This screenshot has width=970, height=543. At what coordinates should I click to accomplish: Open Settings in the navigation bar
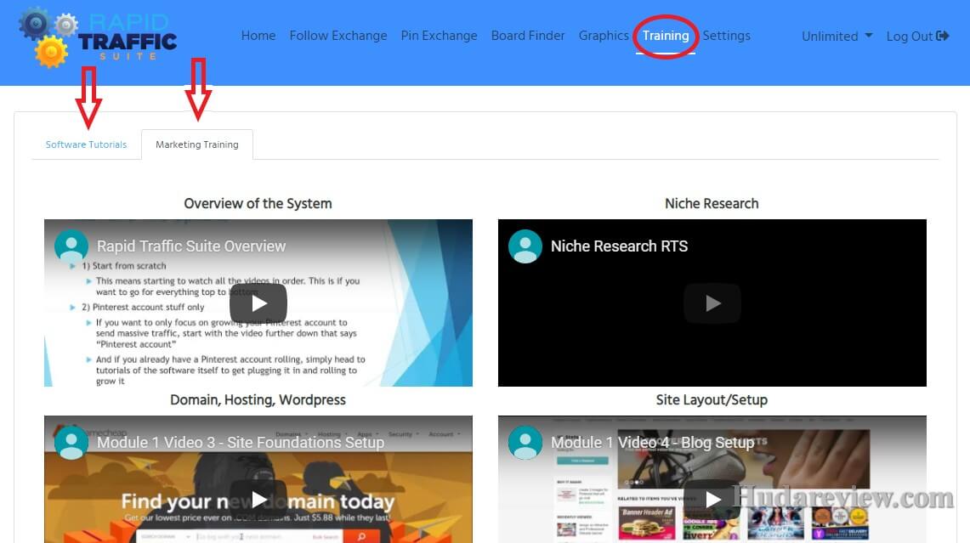(726, 36)
